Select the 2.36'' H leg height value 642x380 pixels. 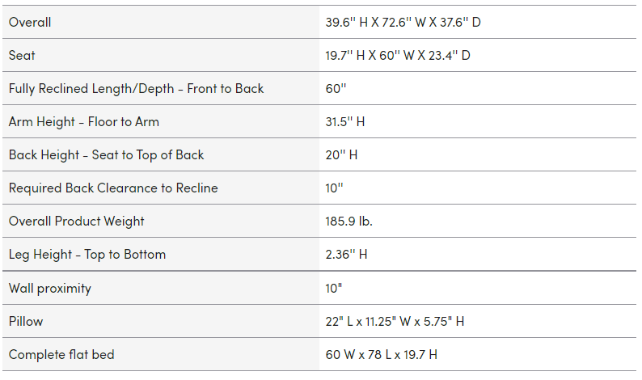[346, 255]
